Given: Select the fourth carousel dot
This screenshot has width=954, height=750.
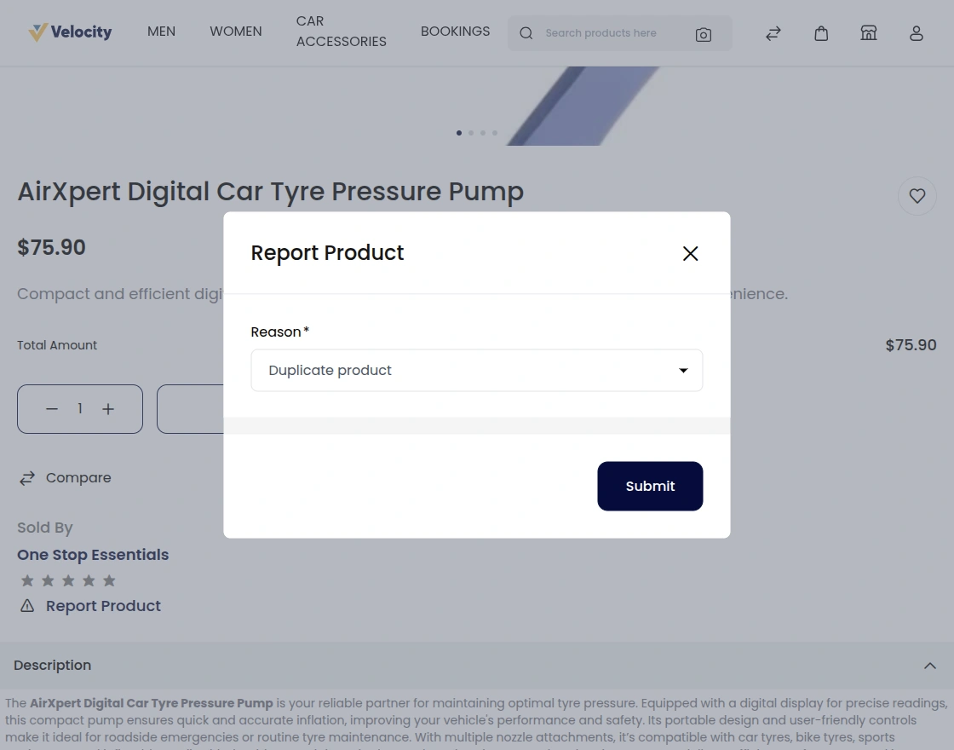Looking at the screenshot, I should (x=495, y=133).
